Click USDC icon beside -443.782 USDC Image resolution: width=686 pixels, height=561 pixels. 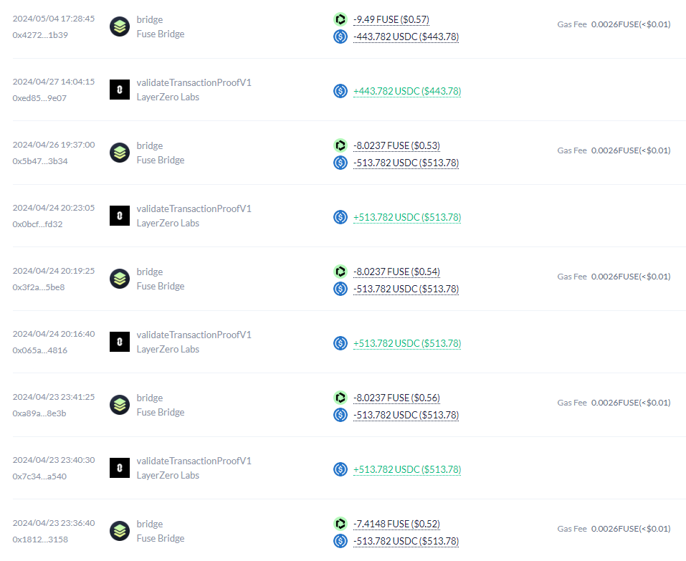[340, 37]
